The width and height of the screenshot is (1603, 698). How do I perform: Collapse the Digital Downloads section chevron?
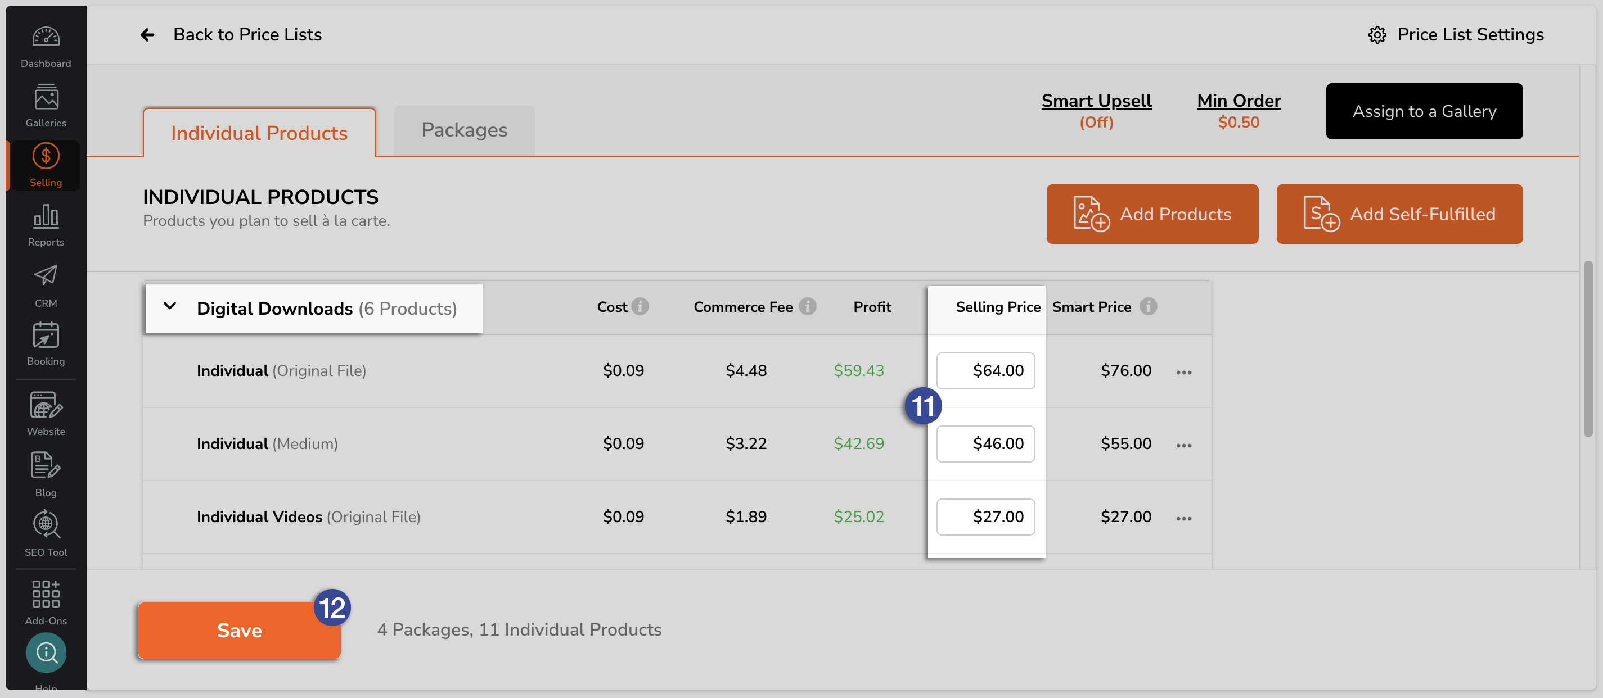coord(169,306)
